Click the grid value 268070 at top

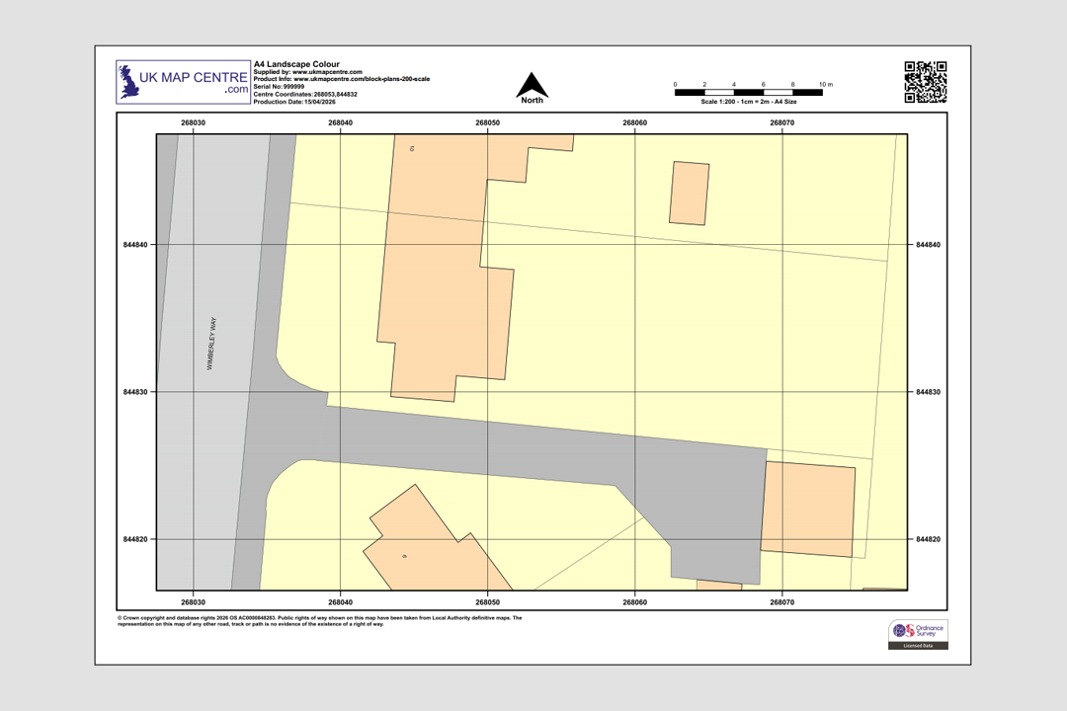pyautogui.click(x=781, y=122)
